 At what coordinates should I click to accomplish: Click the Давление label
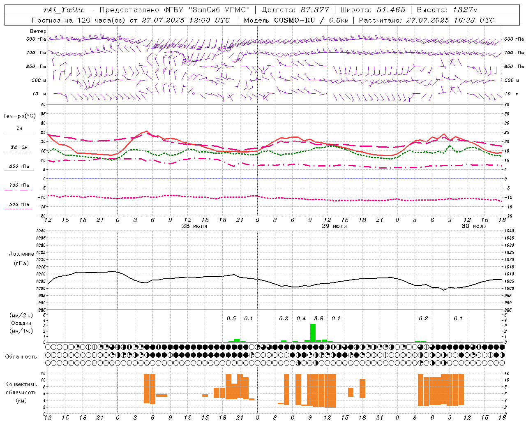pyautogui.click(x=21, y=254)
